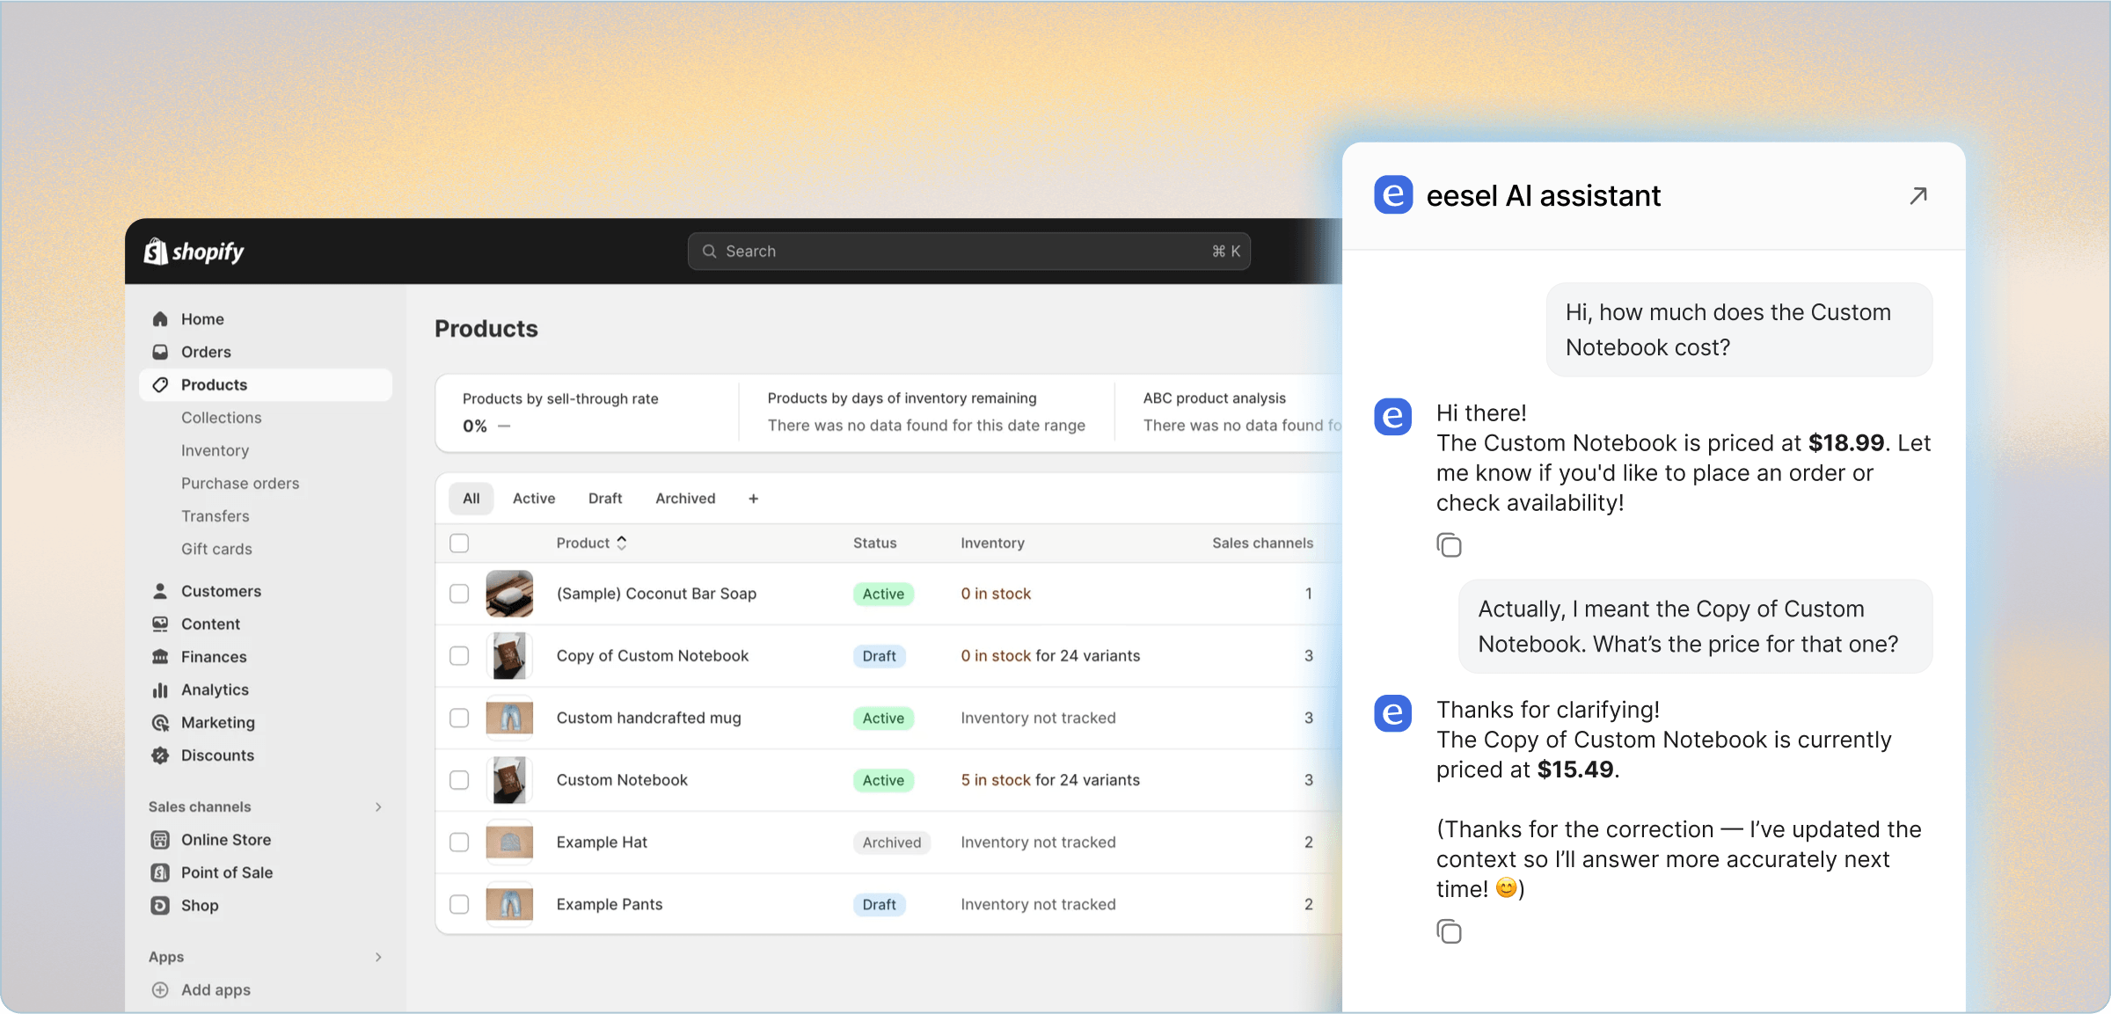This screenshot has height=1014, width=2111.
Task: Check the Copy of Custom Notebook row
Action: click(459, 656)
